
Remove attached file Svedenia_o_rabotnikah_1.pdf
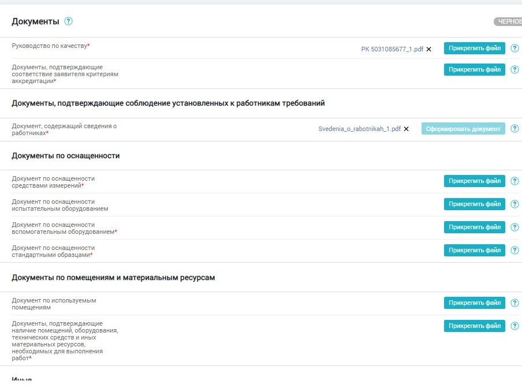407,129
